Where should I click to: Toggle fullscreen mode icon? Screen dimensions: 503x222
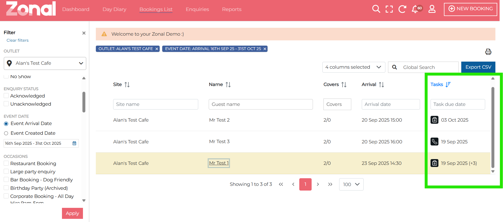(389, 9)
